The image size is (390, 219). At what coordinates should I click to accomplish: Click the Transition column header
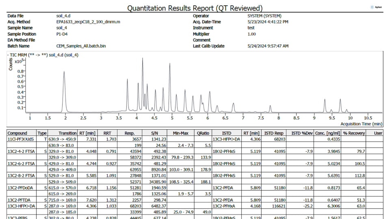pos(67,133)
